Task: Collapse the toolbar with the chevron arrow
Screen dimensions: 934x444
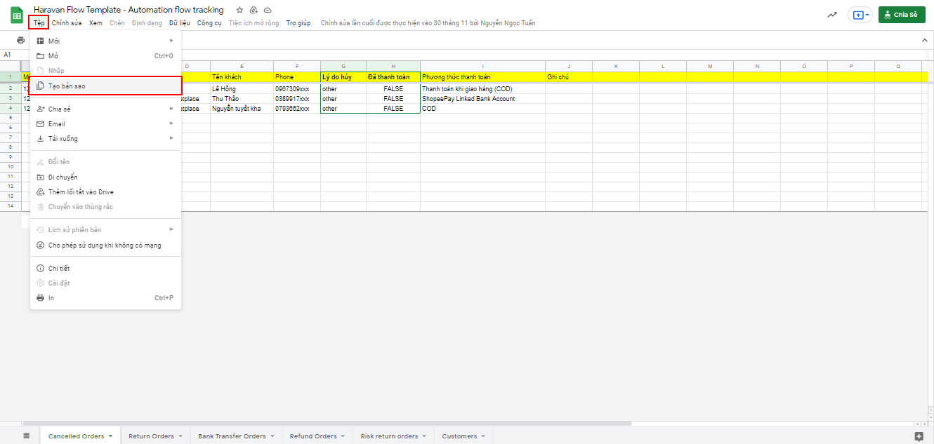Action: [x=924, y=41]
